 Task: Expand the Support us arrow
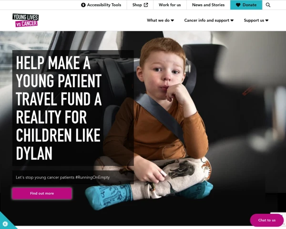pos(267,21)
